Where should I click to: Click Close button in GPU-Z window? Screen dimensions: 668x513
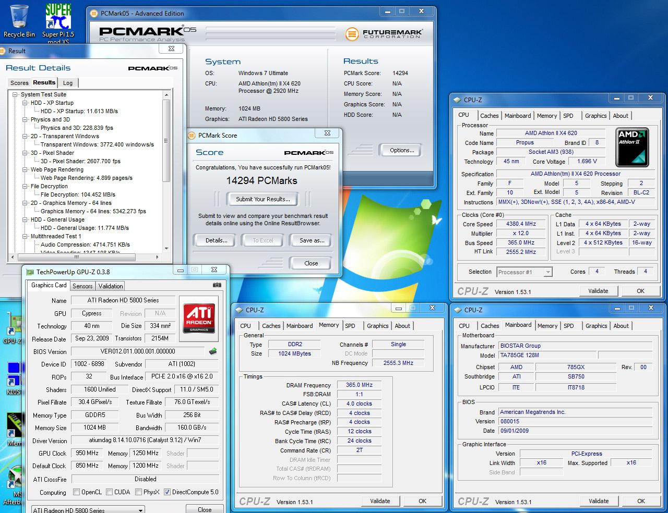(x=205, y=509)
